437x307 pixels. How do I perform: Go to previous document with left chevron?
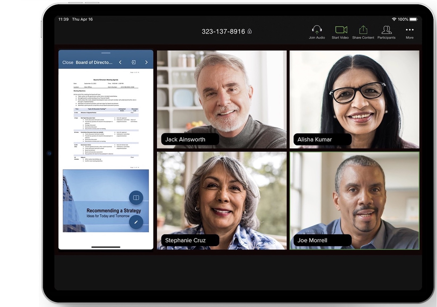(120, 62)
